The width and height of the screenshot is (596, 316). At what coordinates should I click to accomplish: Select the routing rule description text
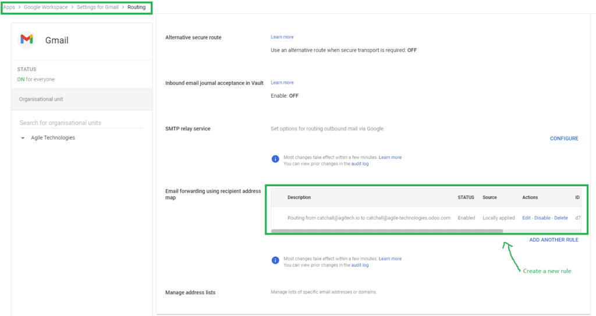[368, 218]
